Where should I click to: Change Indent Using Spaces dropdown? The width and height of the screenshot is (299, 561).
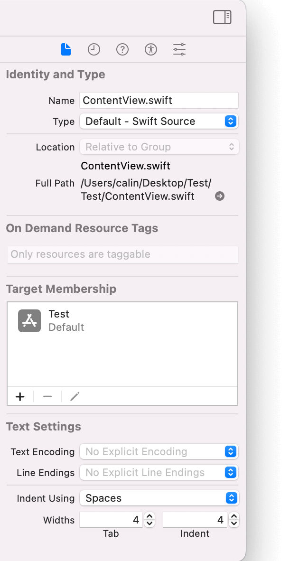coord(159,498)
